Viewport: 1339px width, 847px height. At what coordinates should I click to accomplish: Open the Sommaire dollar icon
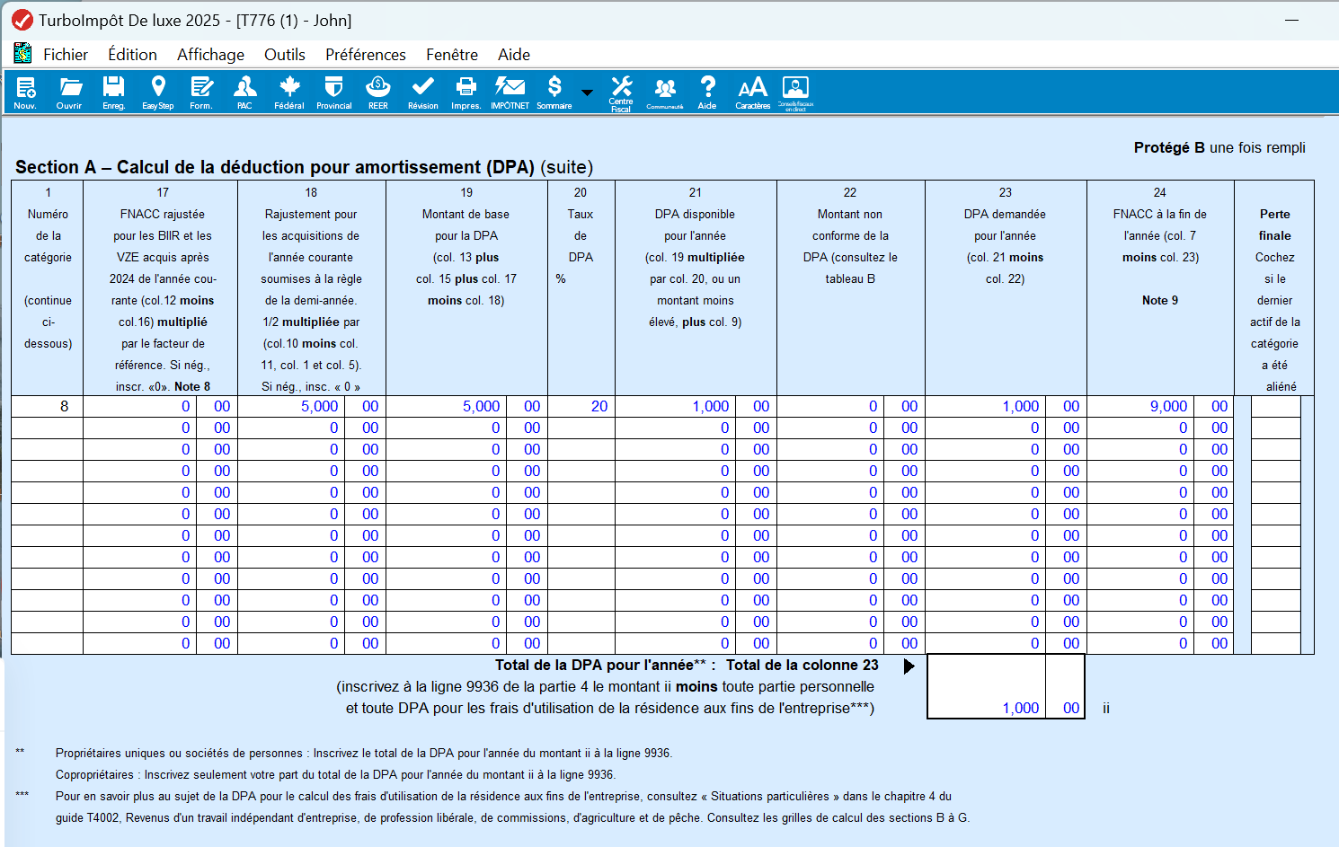[x=554, y=93]
